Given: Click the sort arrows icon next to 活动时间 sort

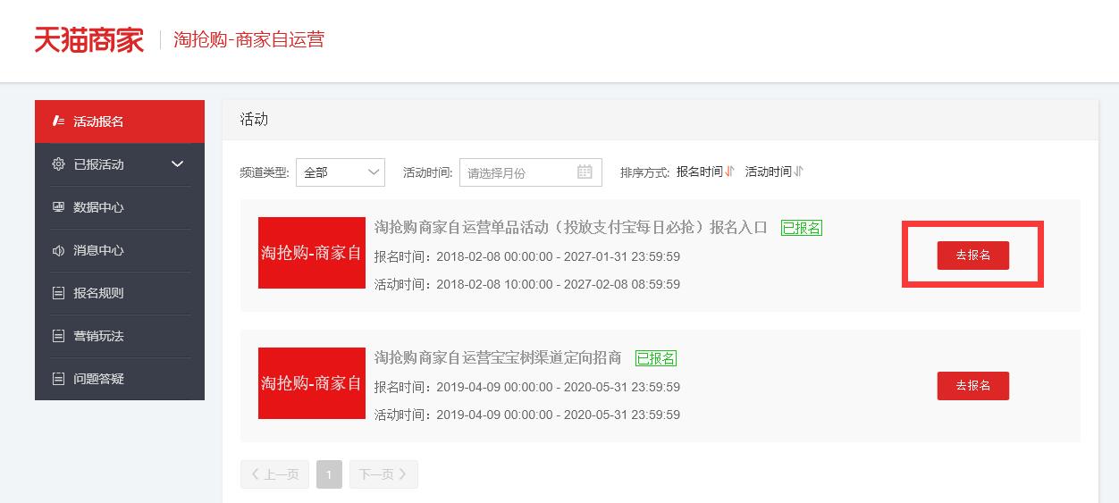Looking at the screenshot, I should tap(798, 172).
